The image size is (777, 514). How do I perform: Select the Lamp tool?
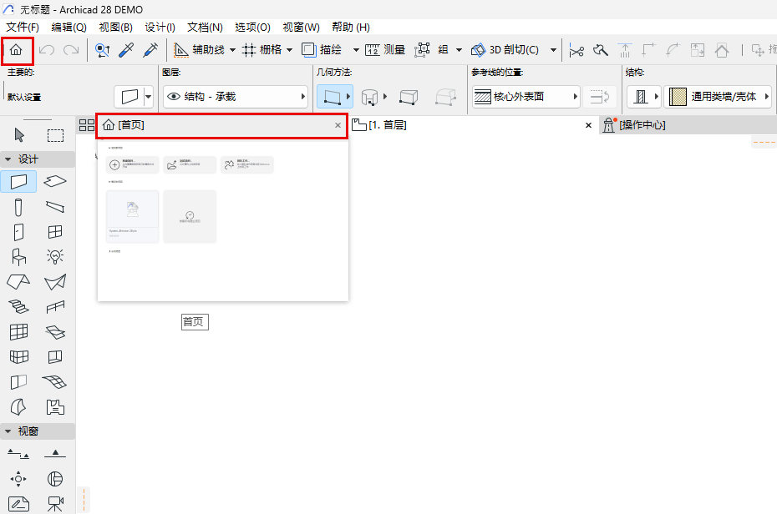55,256
